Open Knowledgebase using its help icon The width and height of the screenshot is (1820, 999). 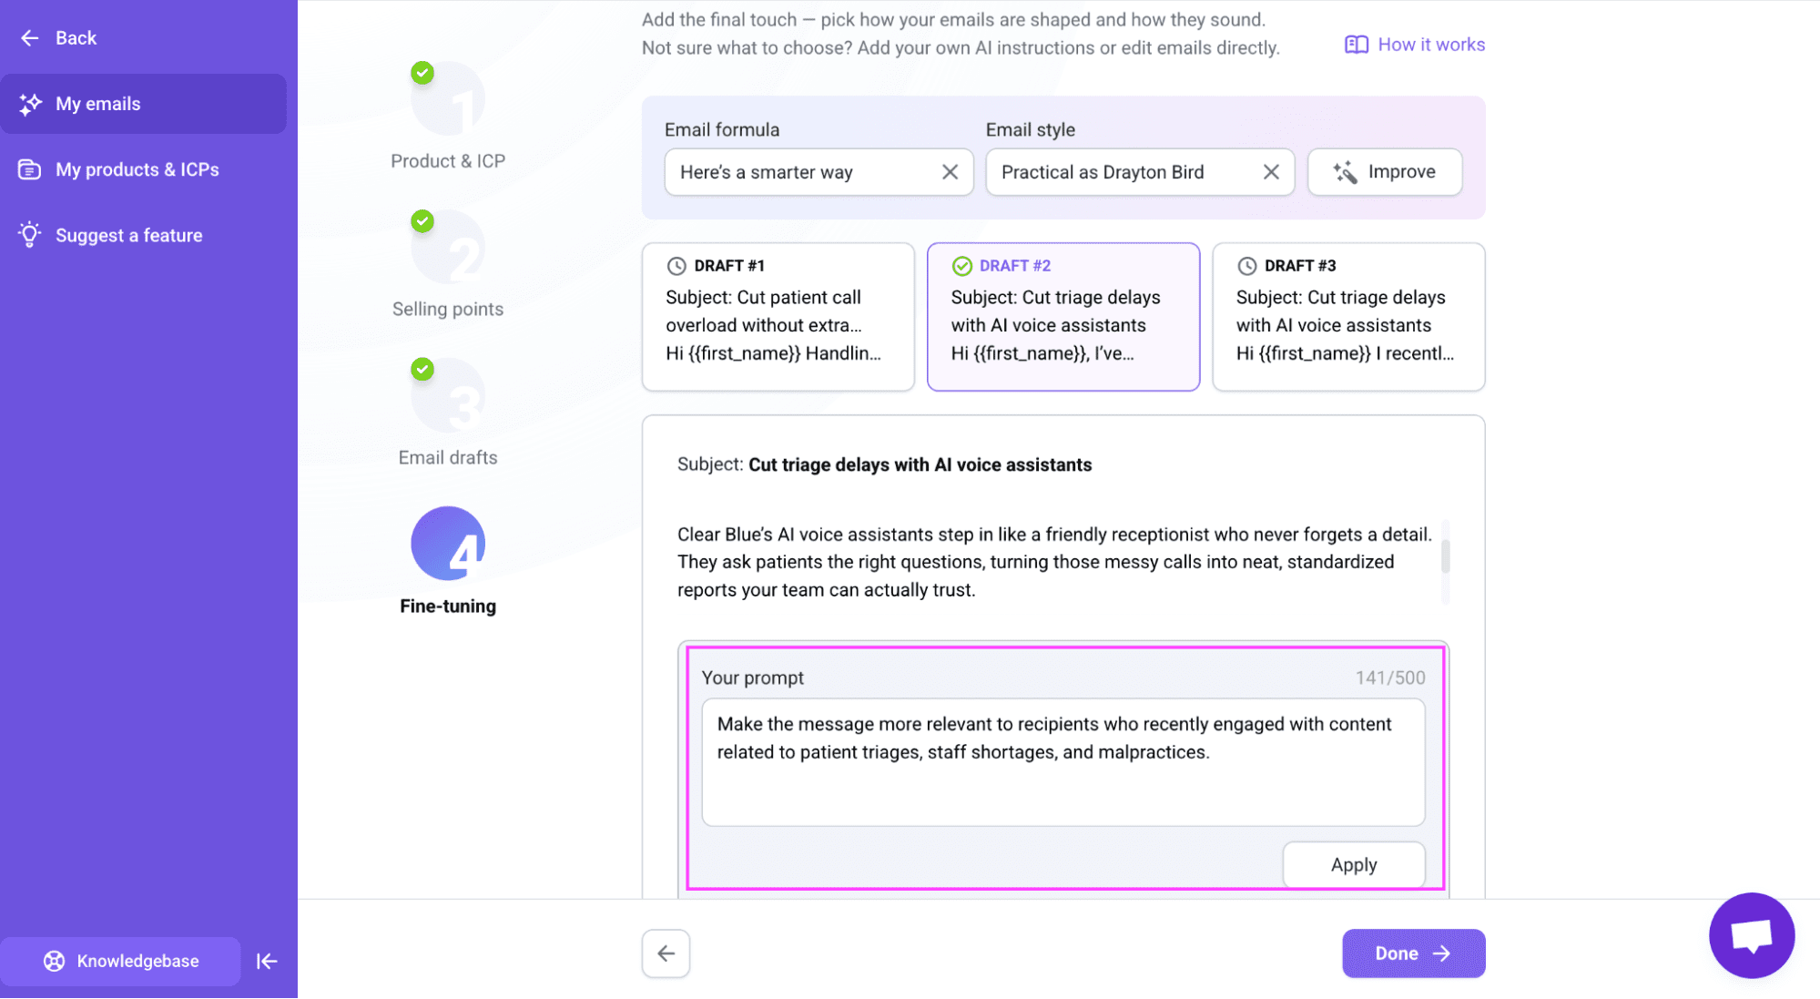tap(56, 961)
